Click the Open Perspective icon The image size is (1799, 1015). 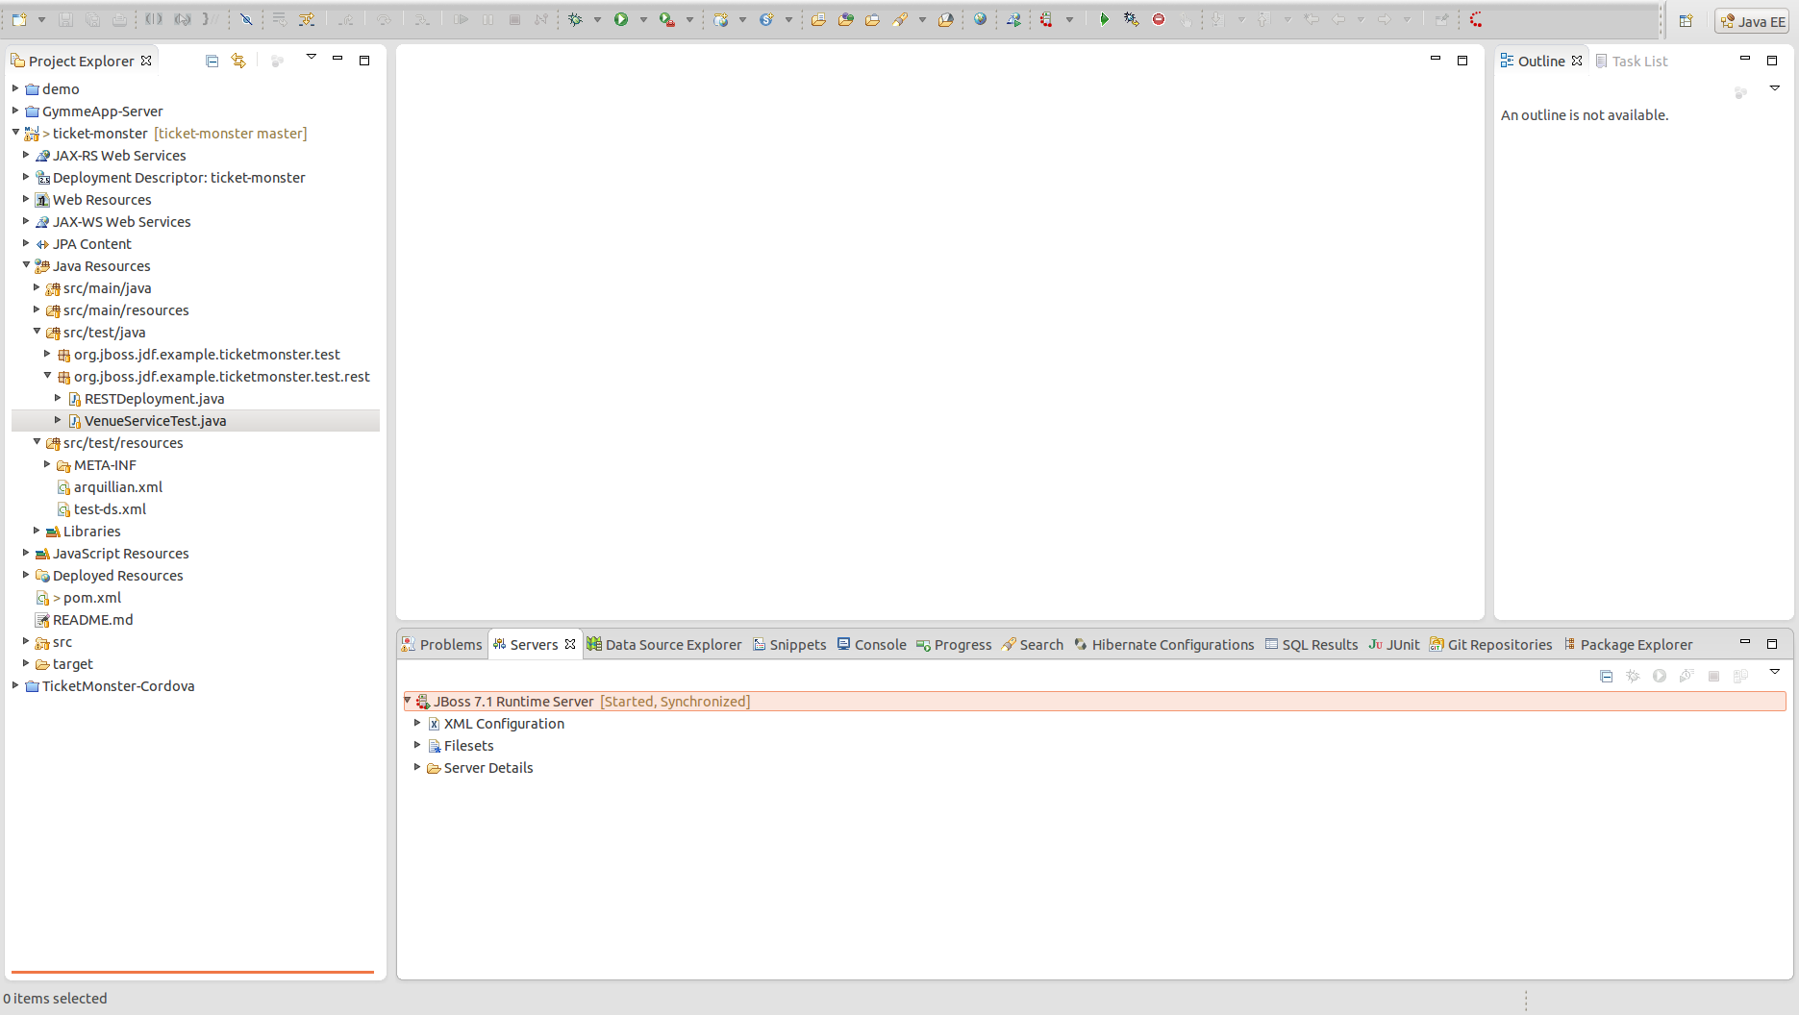[1686, 21]
